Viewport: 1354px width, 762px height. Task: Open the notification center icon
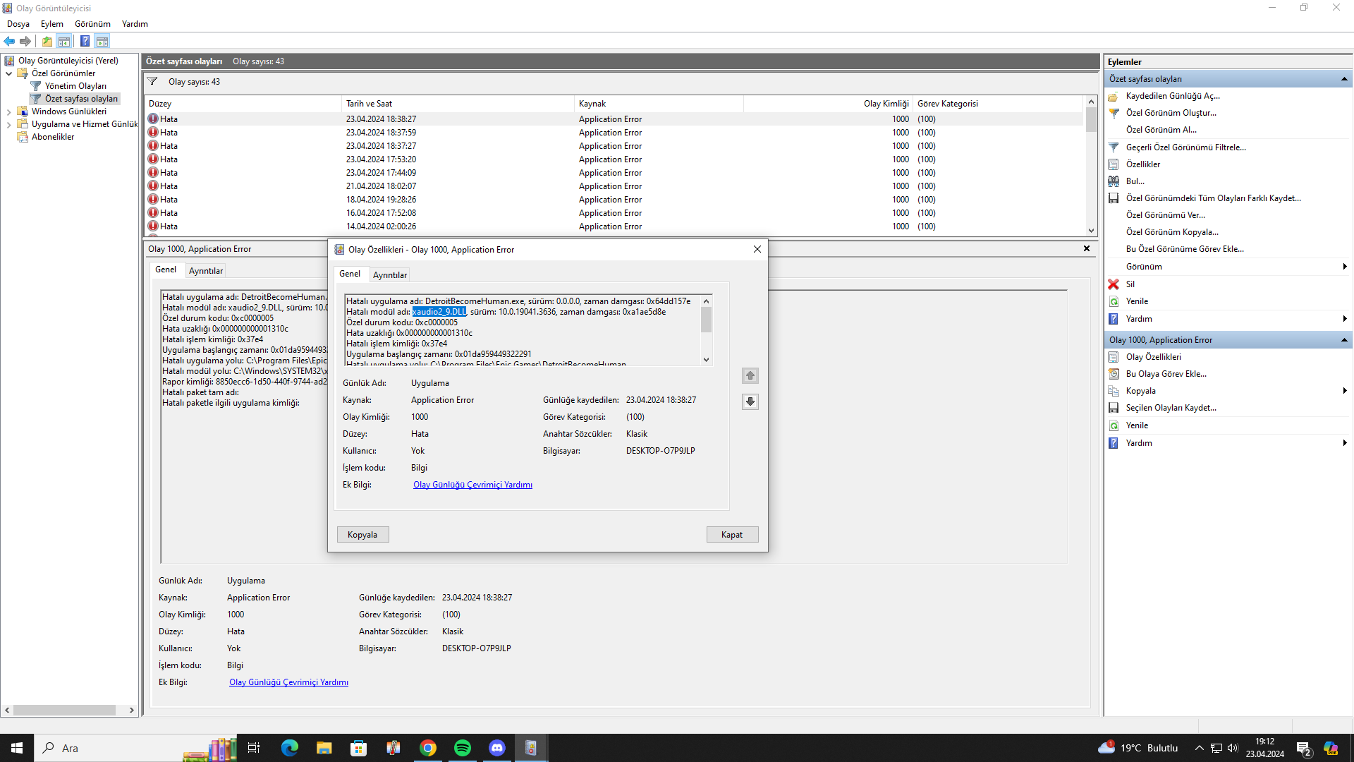(1303, 749)
